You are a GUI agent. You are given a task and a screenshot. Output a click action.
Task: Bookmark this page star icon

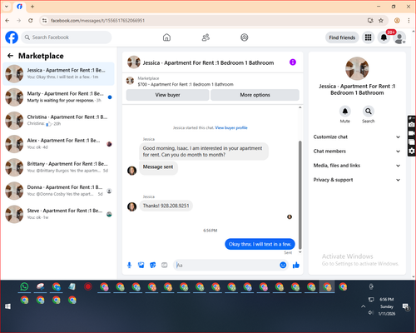coord(381,20)
